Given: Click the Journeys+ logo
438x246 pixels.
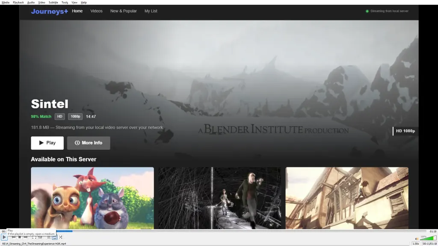Looking at the screenshot, I should tap(50, 12).
